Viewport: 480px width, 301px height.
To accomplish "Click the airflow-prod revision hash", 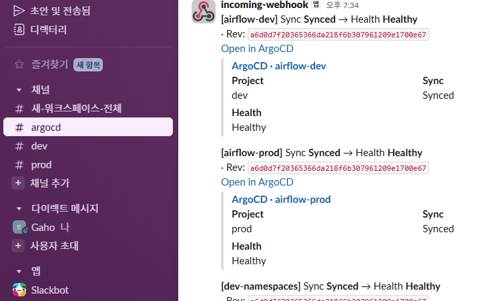I will pyautogui.click(x=338, y=168).
